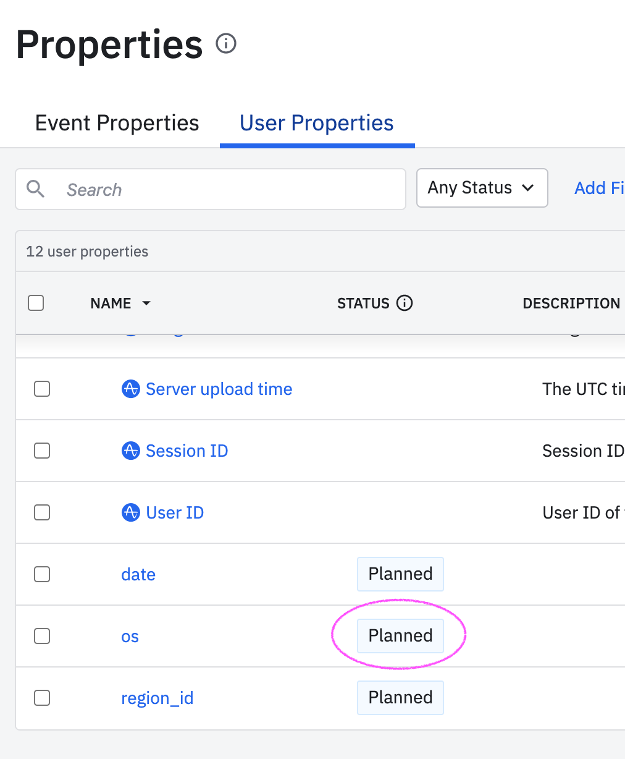Image resolution: width=625 pixels, height=759 pixels.
Task: Click the Planned status badge for os
Action: (400, 636)
